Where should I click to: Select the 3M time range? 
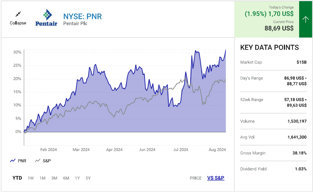click(54, 178)
